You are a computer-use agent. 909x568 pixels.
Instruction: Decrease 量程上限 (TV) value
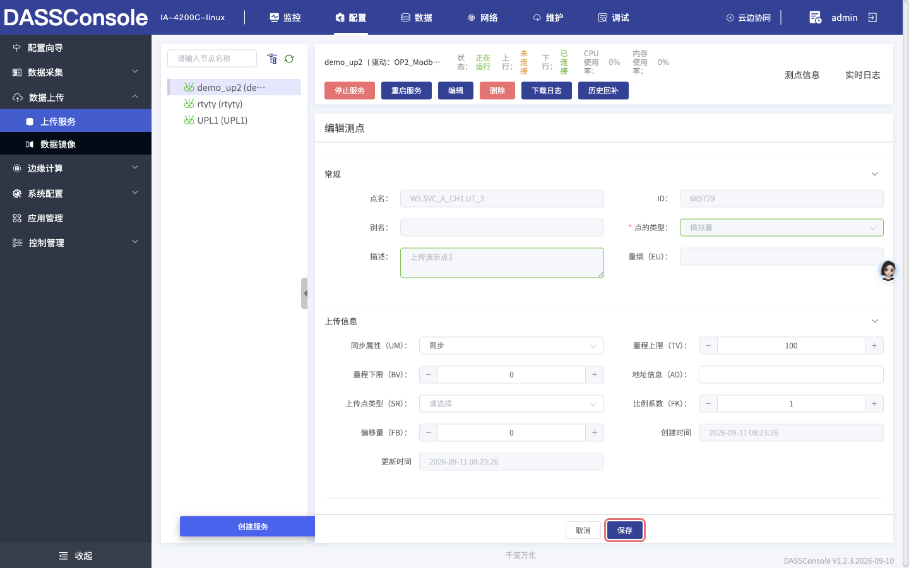tap(708, 346)
